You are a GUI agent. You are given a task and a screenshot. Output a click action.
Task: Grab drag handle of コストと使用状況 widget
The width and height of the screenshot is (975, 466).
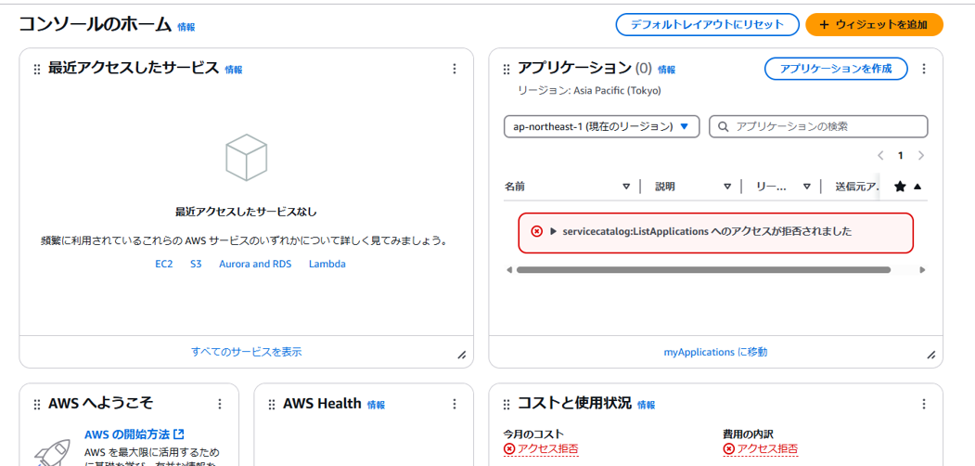[x=507, y=405]
